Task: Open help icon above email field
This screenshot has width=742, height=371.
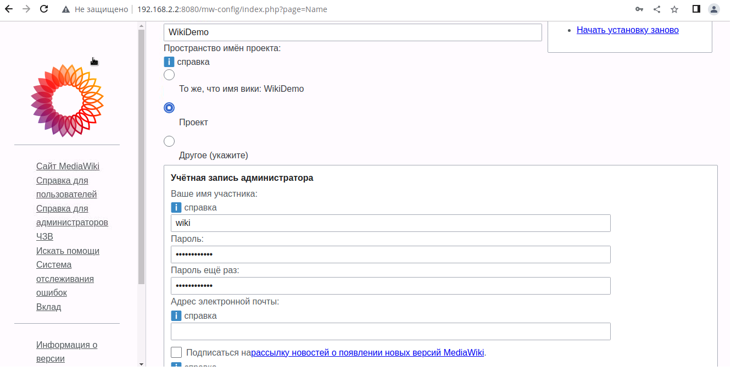Action: [x=176, y=316]
